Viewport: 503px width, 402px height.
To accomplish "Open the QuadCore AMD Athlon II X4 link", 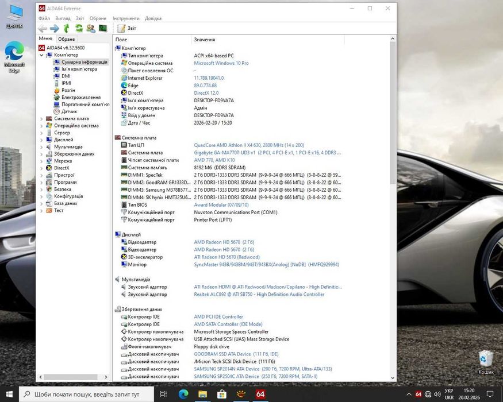I will click(x=249, y=145).
